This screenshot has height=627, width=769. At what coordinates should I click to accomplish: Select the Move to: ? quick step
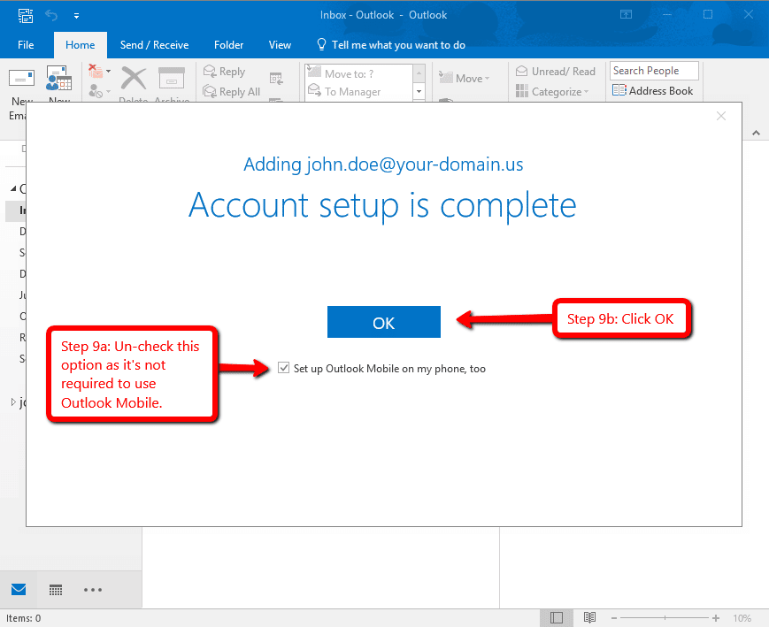point(359,73)
